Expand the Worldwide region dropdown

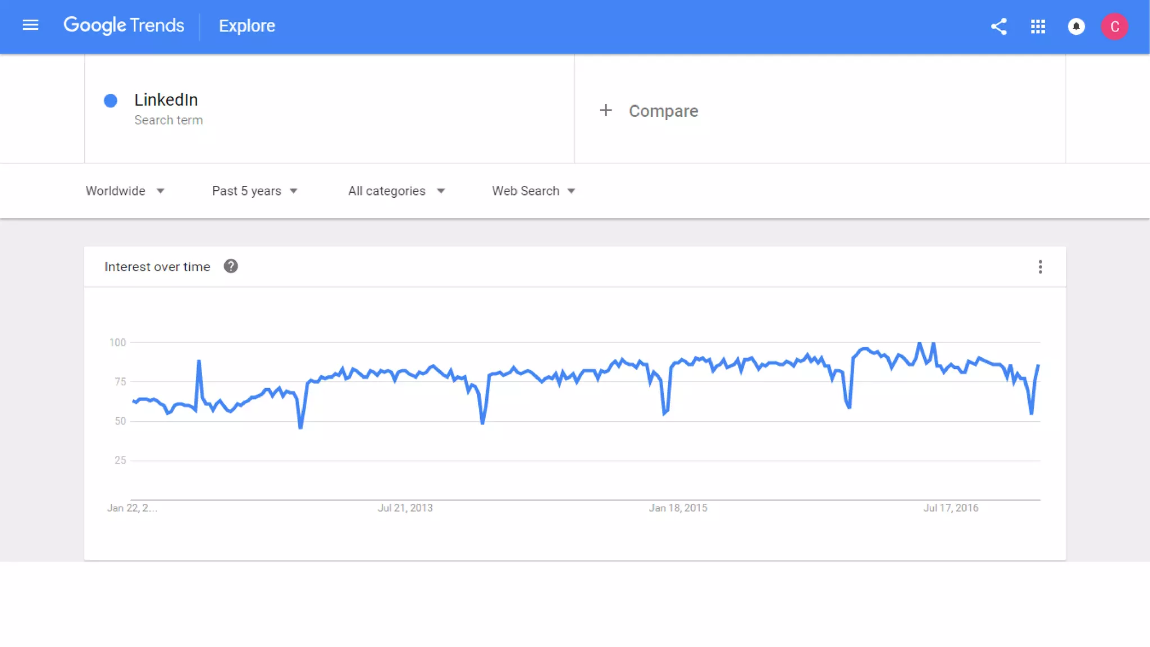(x=125, y=191)
